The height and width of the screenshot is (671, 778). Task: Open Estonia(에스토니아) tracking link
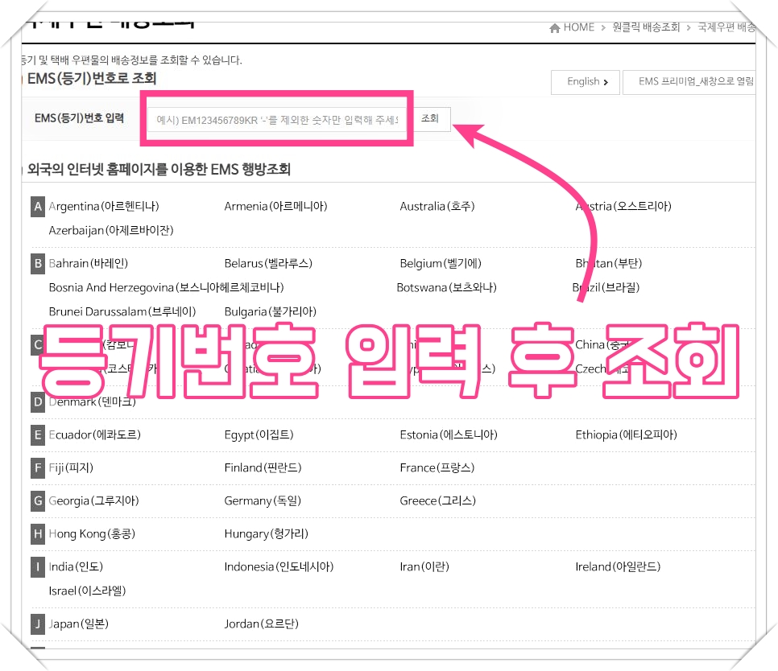coord(449,435)
